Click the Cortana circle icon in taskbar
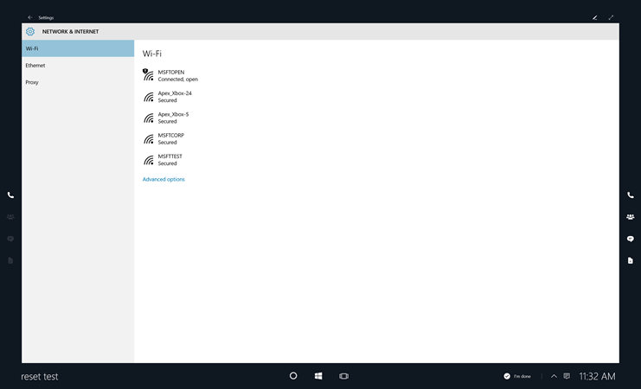641x389 pixels. pyautogui.click(x=293, y=376)
